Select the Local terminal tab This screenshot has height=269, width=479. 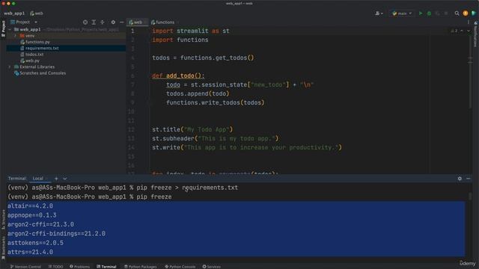pyautogui.click(x=38, y=179)
